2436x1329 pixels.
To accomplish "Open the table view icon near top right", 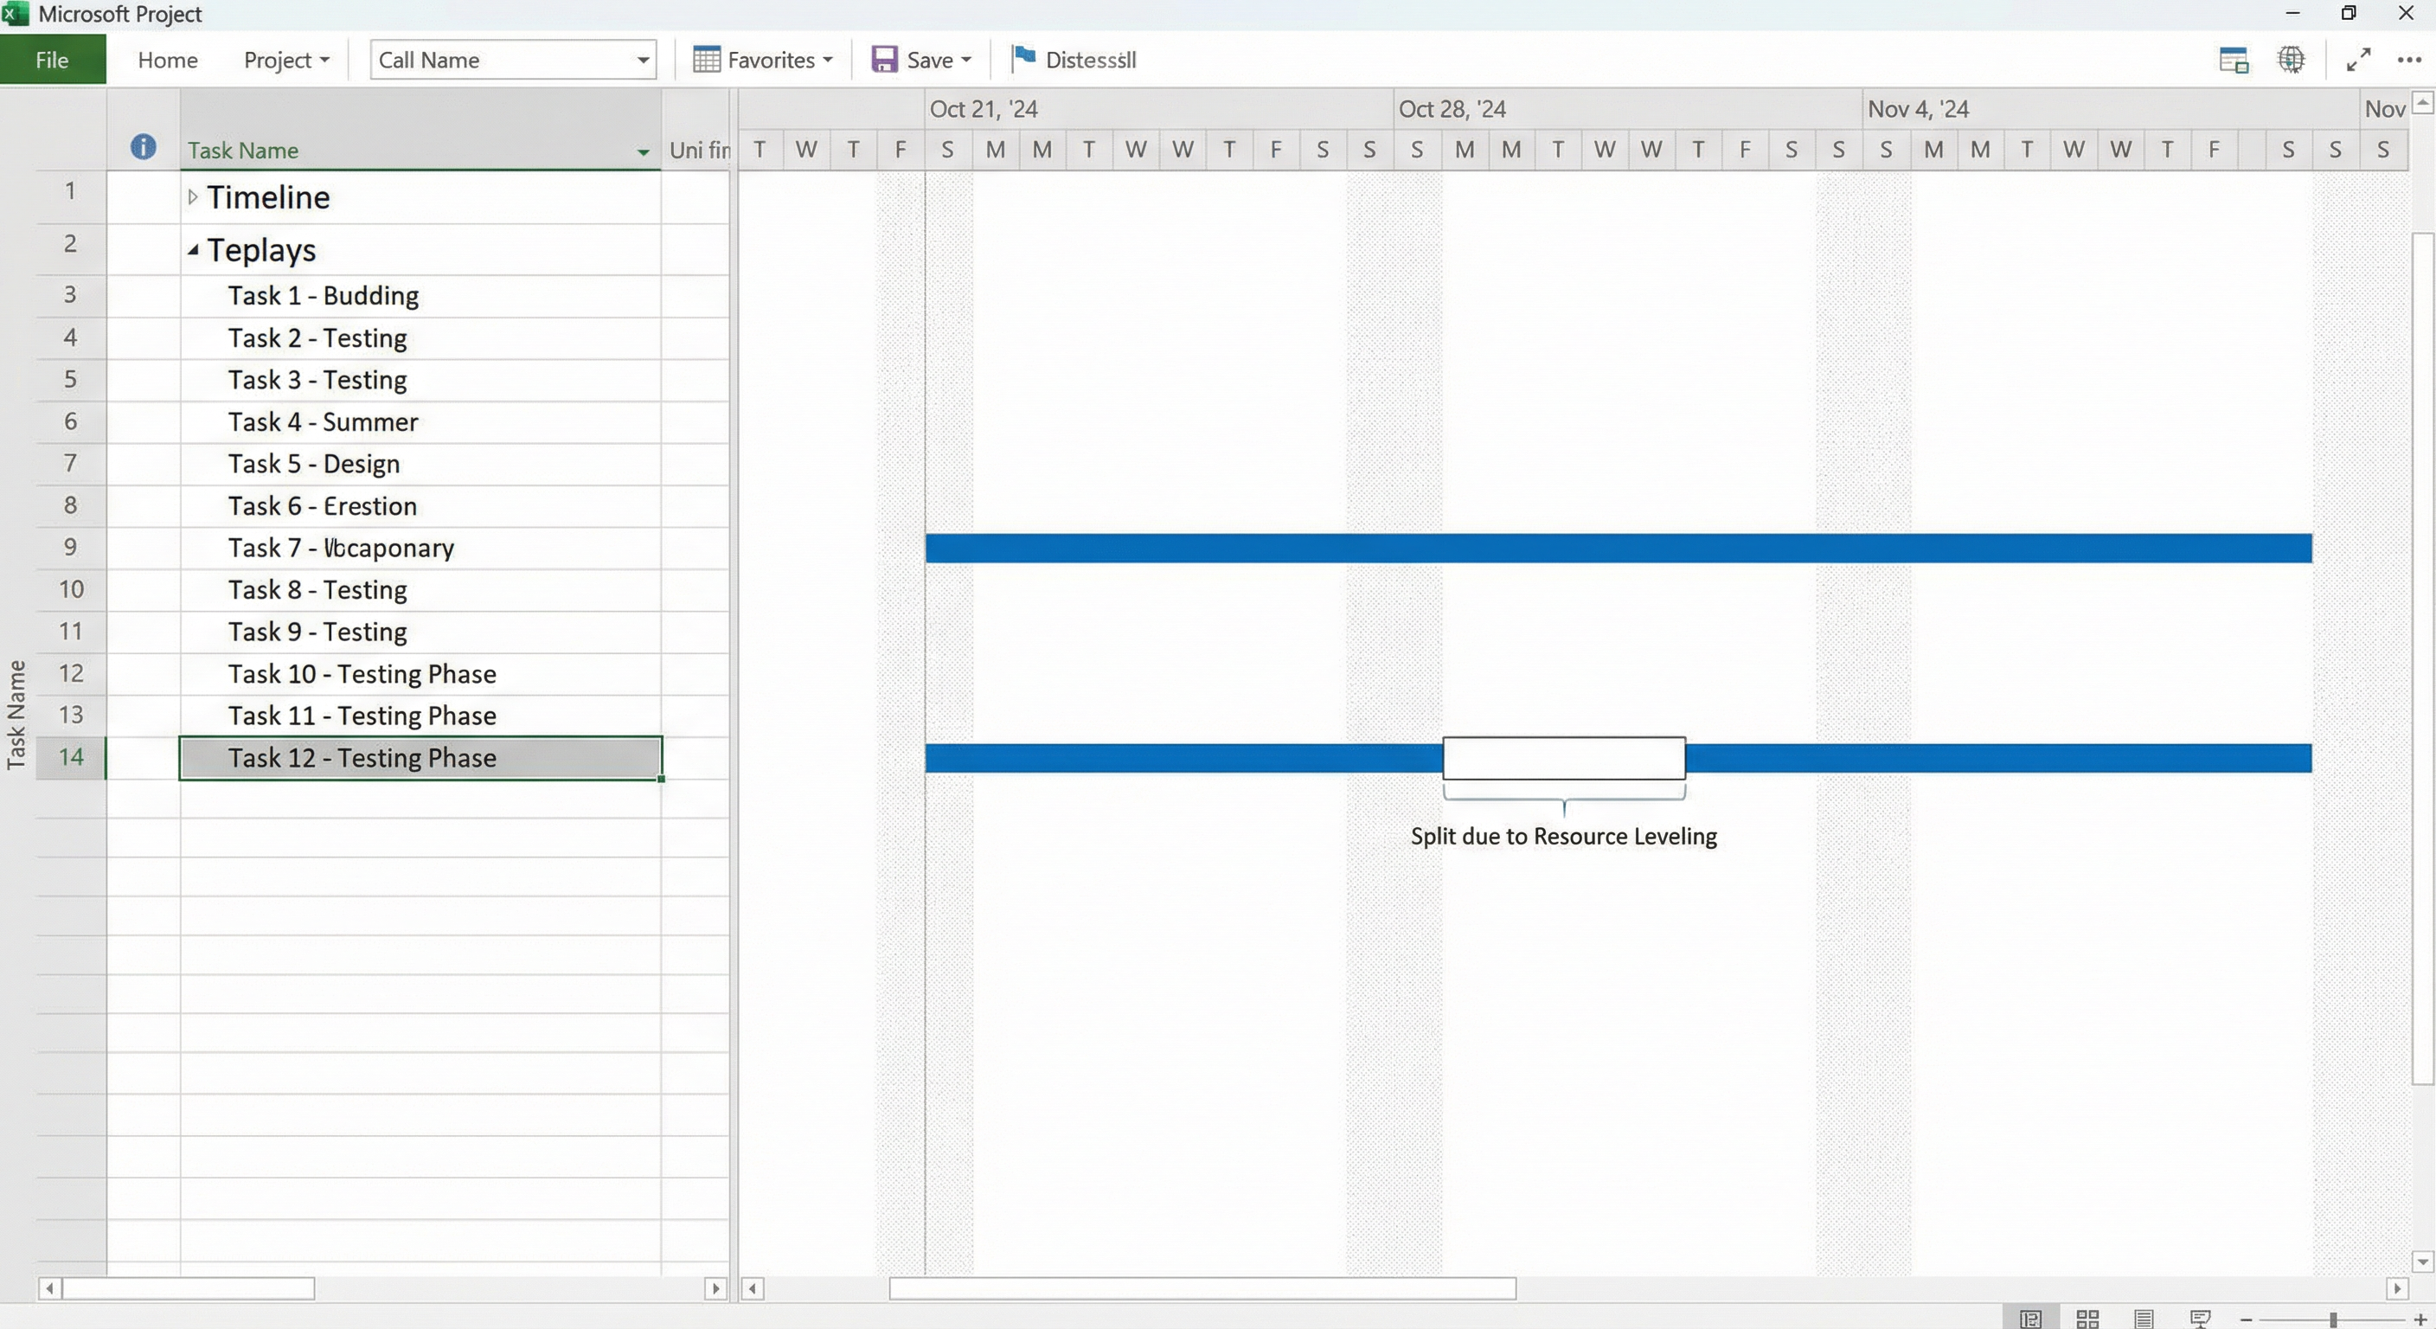I will pos(2233,60).
